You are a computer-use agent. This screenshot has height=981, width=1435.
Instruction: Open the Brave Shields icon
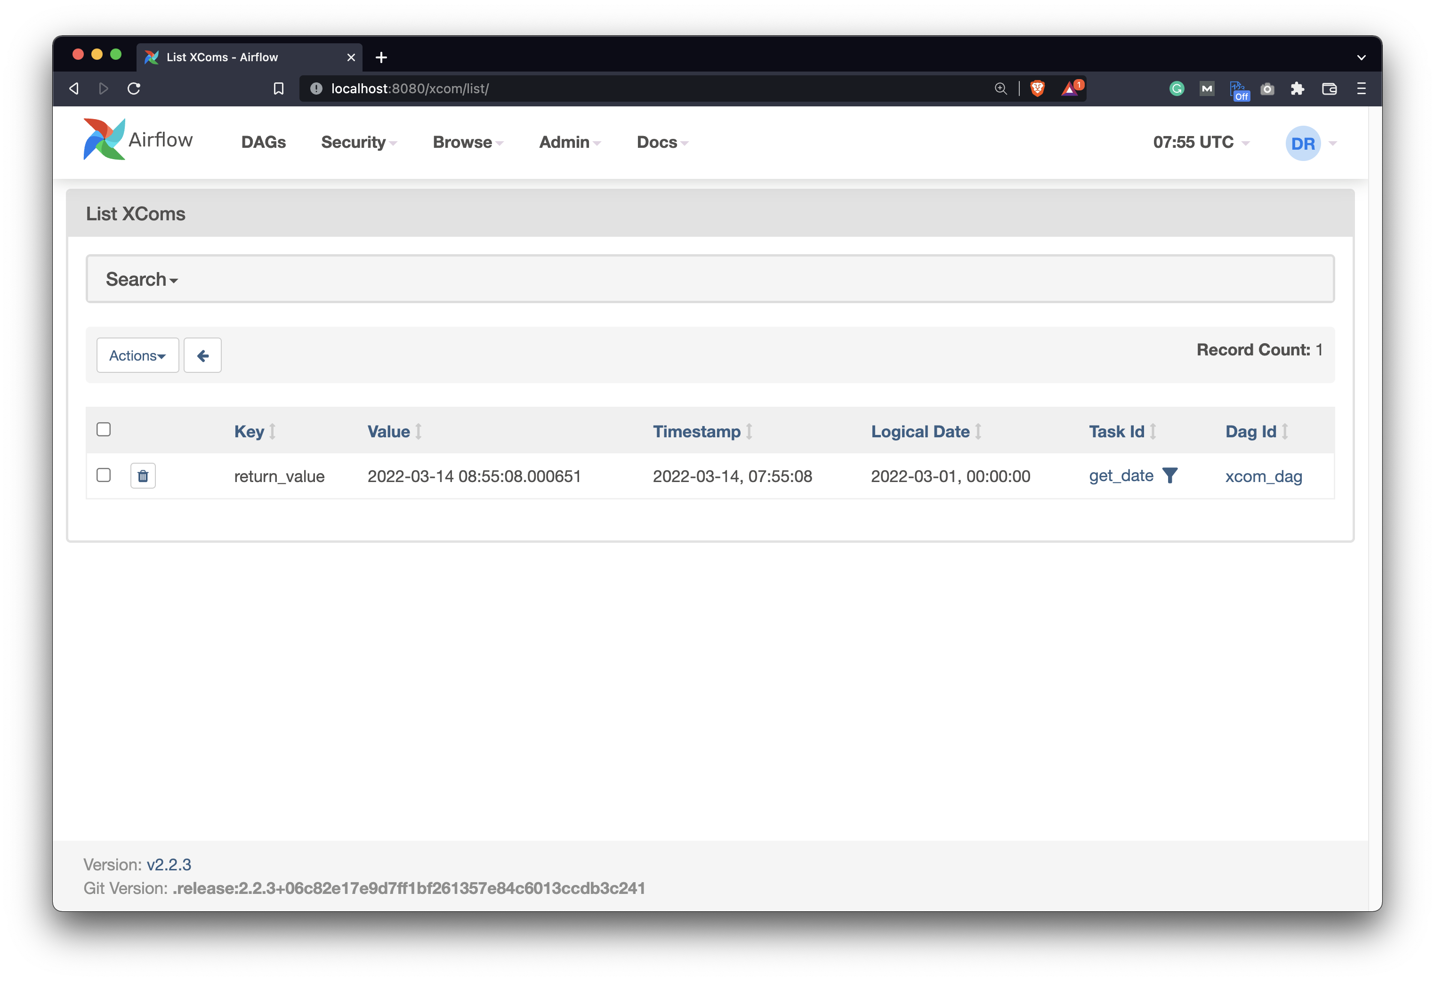tap(1037, 88)
